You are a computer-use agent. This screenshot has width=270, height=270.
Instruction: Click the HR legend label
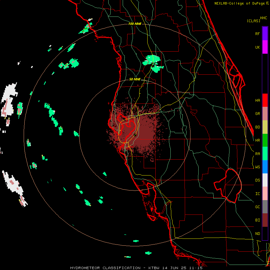click(257, 140)
